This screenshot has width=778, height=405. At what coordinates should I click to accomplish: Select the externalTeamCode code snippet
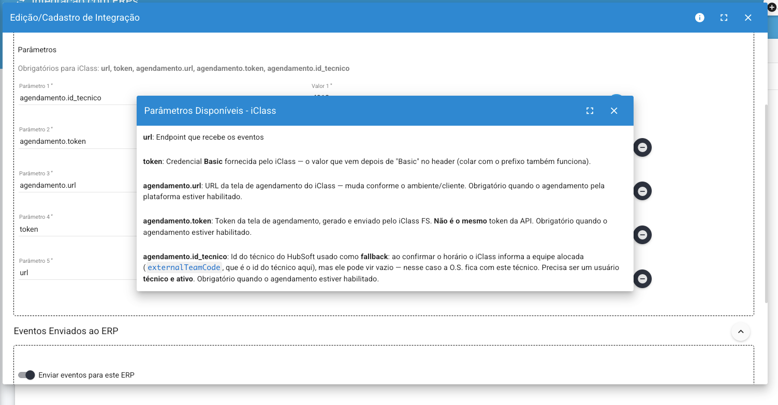point(184,267)
